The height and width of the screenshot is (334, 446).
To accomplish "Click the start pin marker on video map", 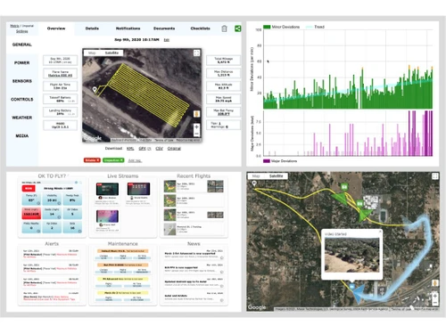I will 254,183.
